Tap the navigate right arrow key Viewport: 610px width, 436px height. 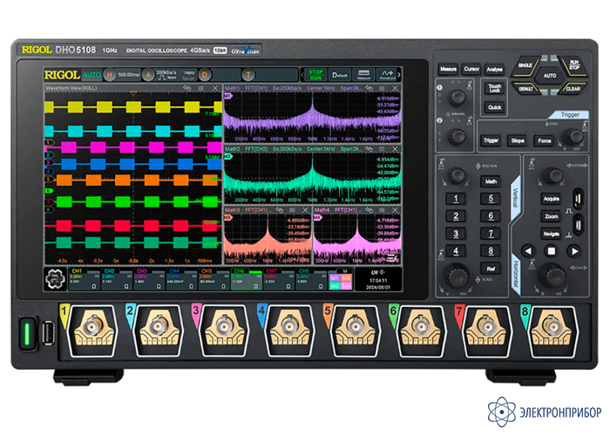pos(574,251)
